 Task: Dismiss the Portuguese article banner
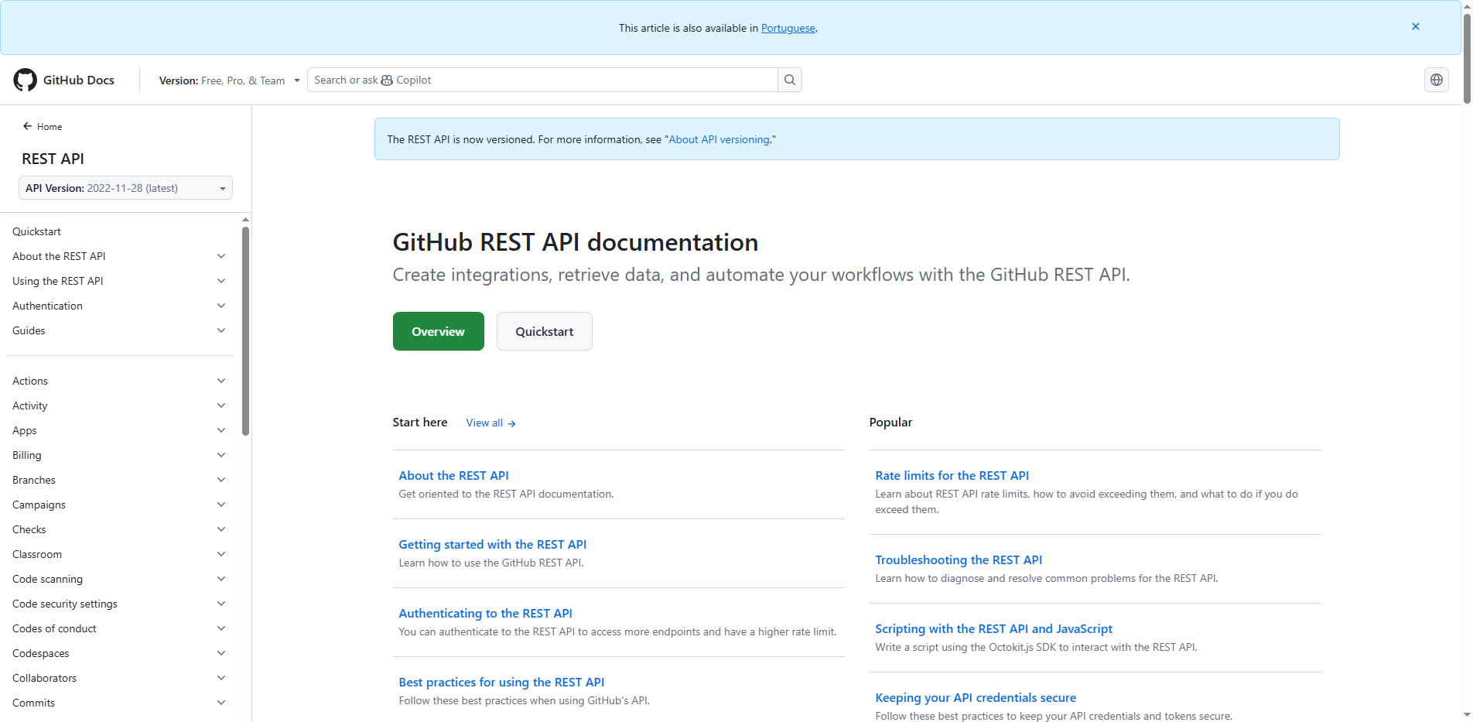point(1416,26)
